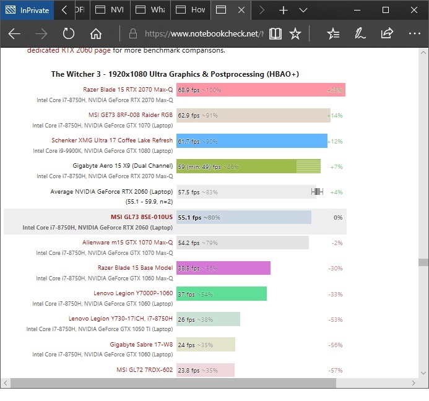
Task: Open Lenovo Legion Y730-17ICH link
Action: [x=121, y=319]
